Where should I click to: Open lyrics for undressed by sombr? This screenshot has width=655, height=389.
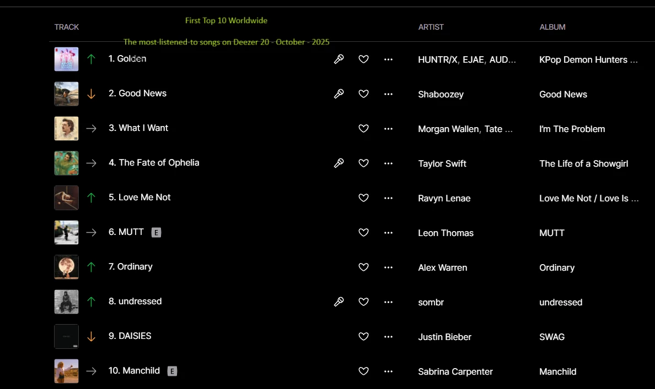339,302
